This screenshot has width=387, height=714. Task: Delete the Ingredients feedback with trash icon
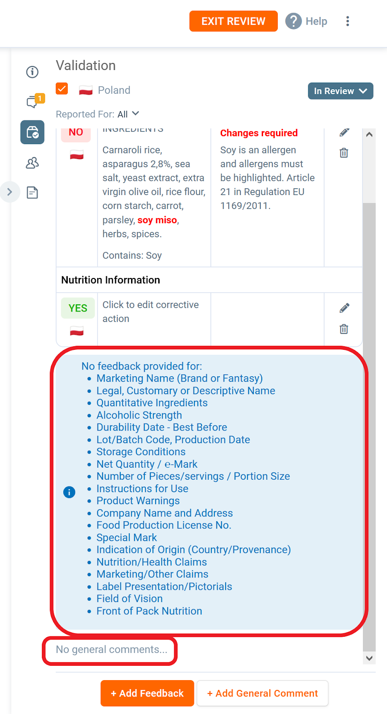coord(344,153)
